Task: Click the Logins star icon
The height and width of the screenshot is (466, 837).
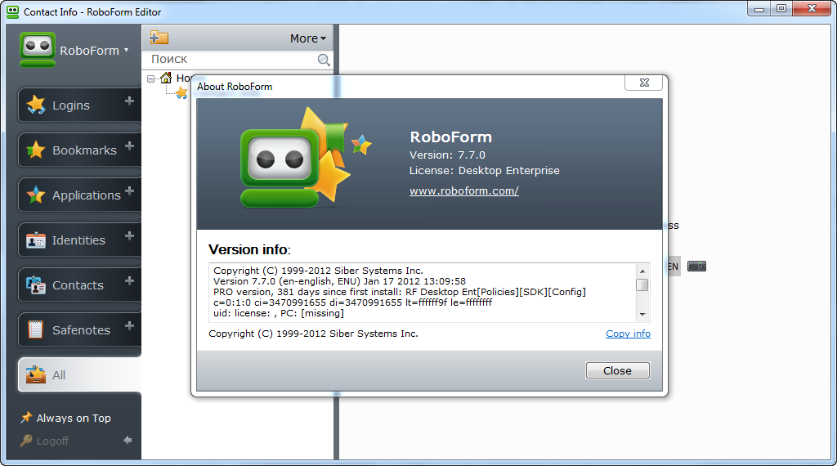Action: (x=36, y=105)
